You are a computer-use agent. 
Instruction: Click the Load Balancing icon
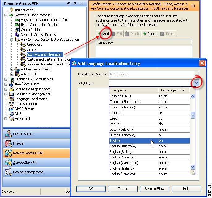pyautogui.click(x=11, y=104)
